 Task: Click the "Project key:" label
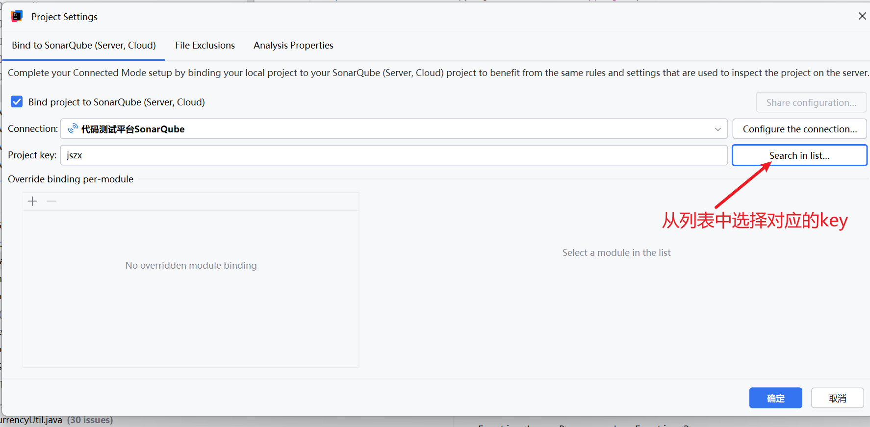point(32,155)
